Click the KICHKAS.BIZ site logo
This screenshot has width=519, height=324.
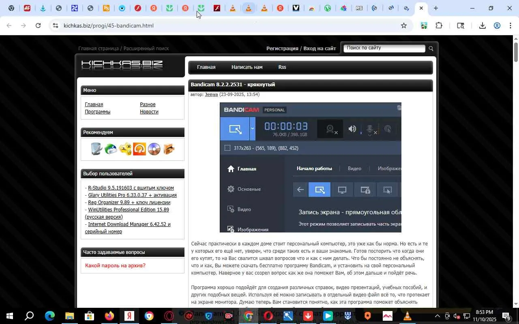(x=122, y=65)
